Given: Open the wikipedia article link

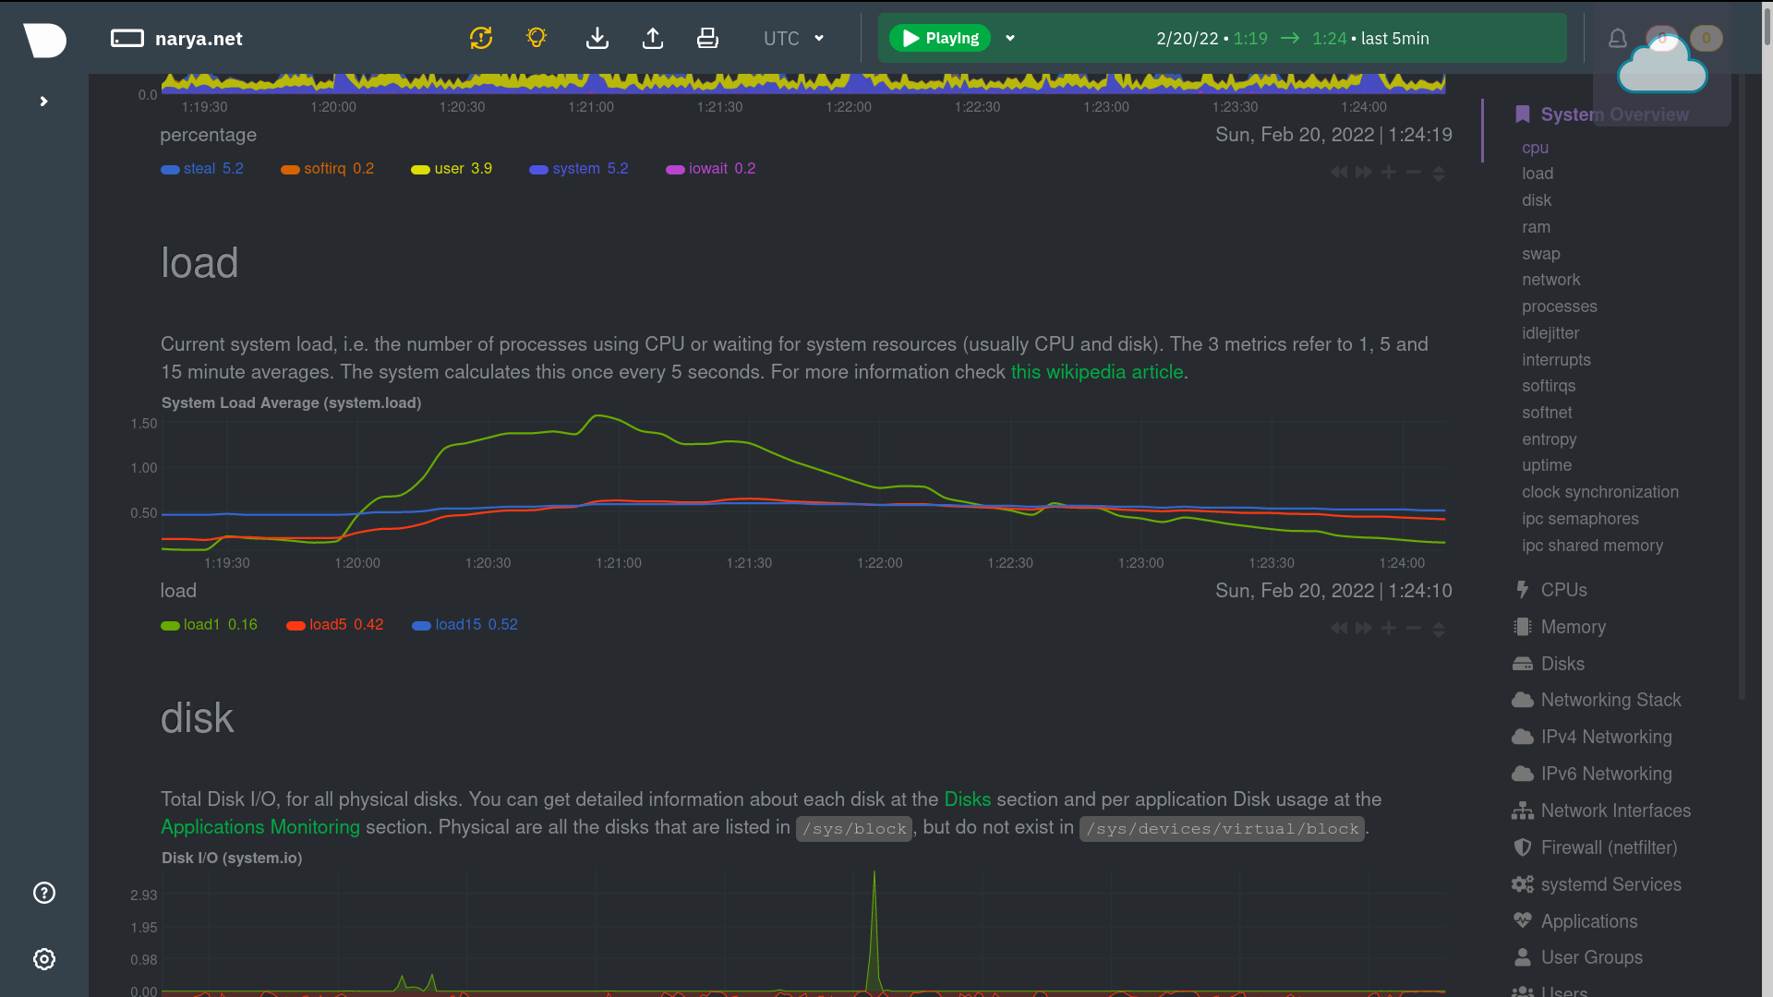Looking at the screenshot, I should [1096, 372].
